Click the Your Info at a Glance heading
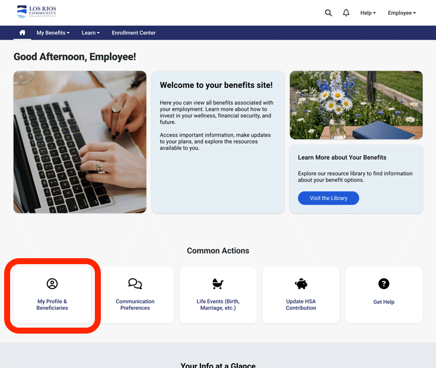Image resolution: width=436 pixels, height=368 pixels. [x=218, y=365]
